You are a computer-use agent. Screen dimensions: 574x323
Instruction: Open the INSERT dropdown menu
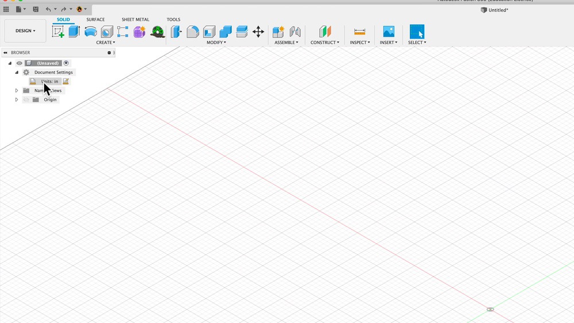[389, 42]
